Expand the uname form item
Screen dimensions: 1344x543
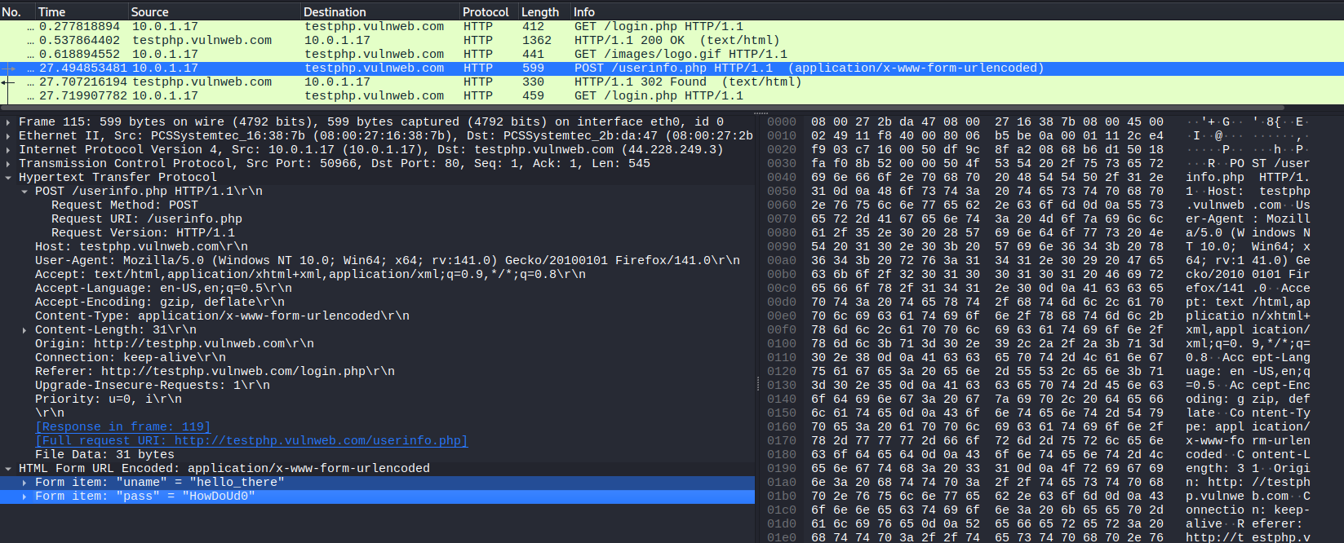click(x=24, y=483)
